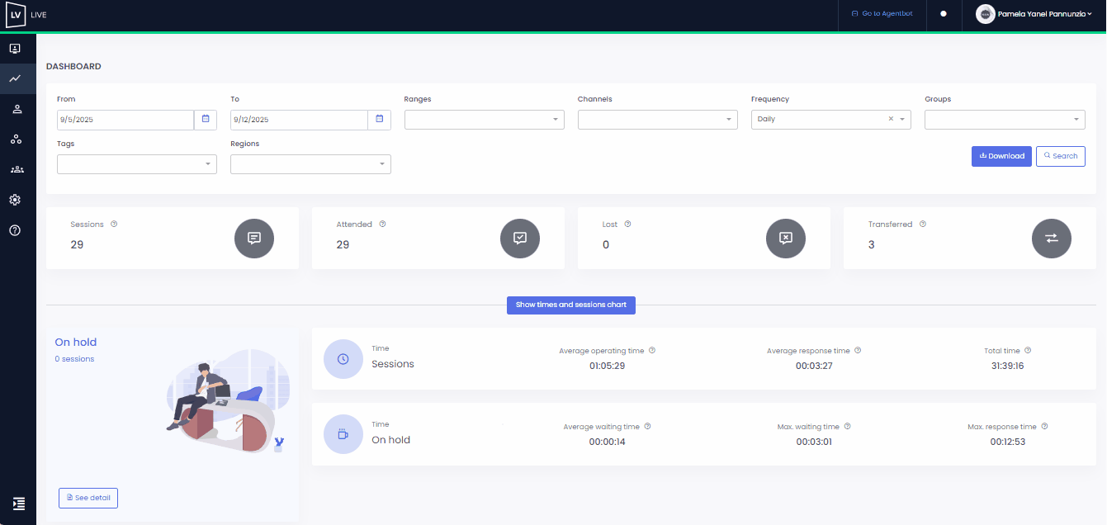Open the From date calendar picker

pos(206,120)
